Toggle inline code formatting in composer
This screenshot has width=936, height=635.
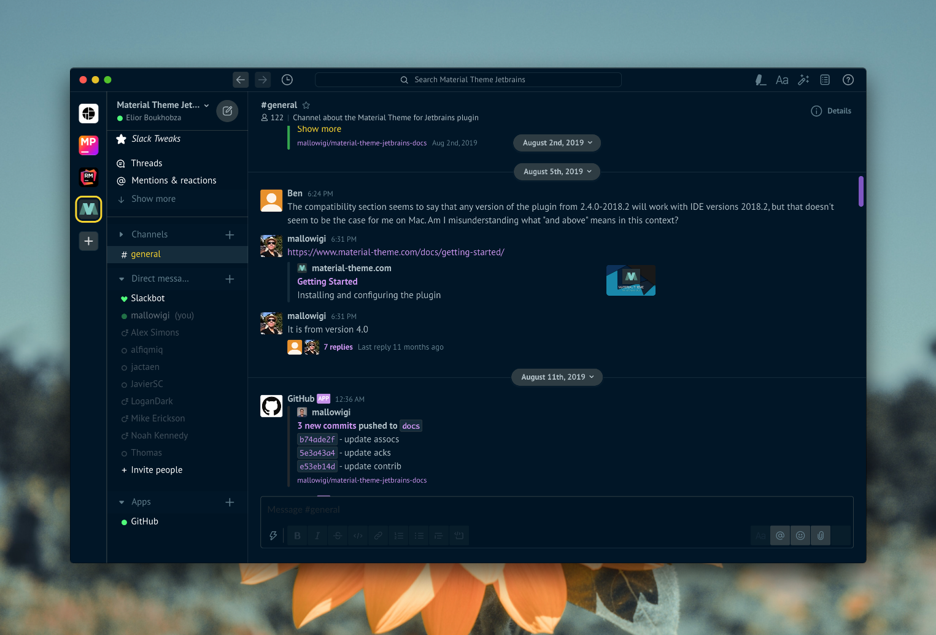[358, 536]
